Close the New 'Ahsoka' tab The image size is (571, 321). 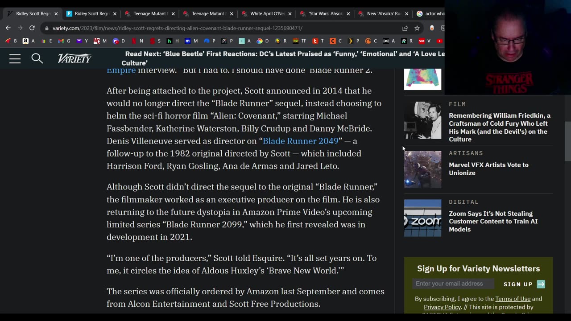[x=406, y=14]
